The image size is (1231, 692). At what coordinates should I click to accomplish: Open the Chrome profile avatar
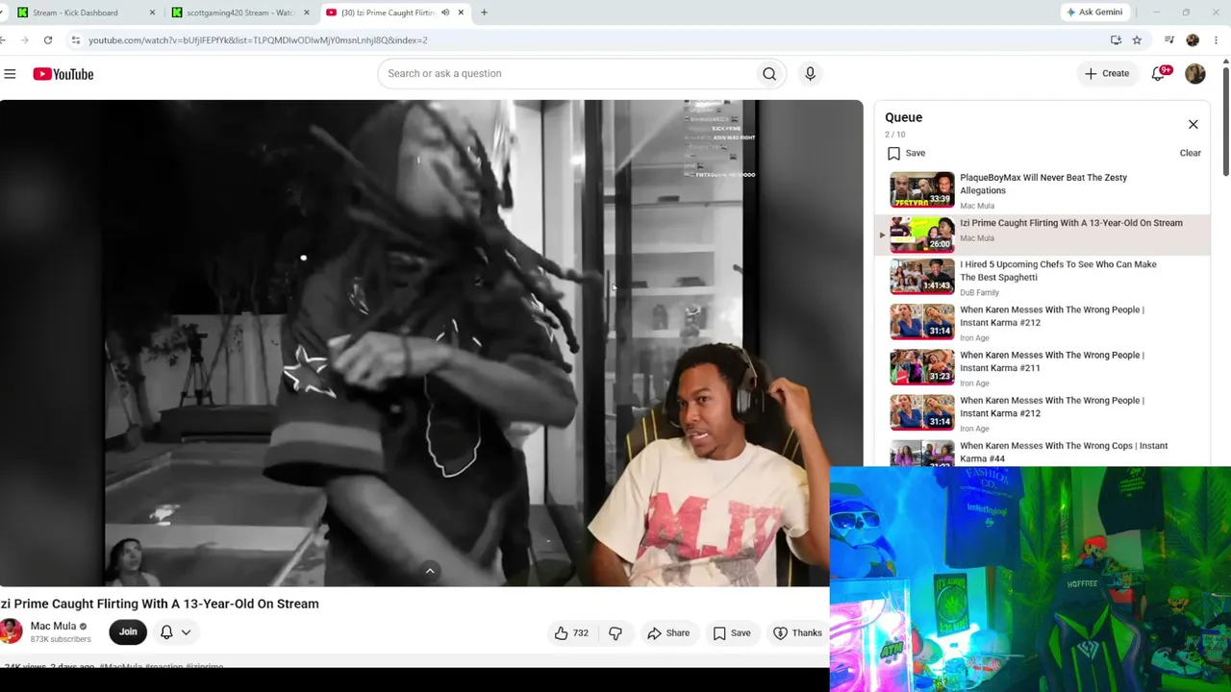pyautogui.click(x=1193, y=40)
